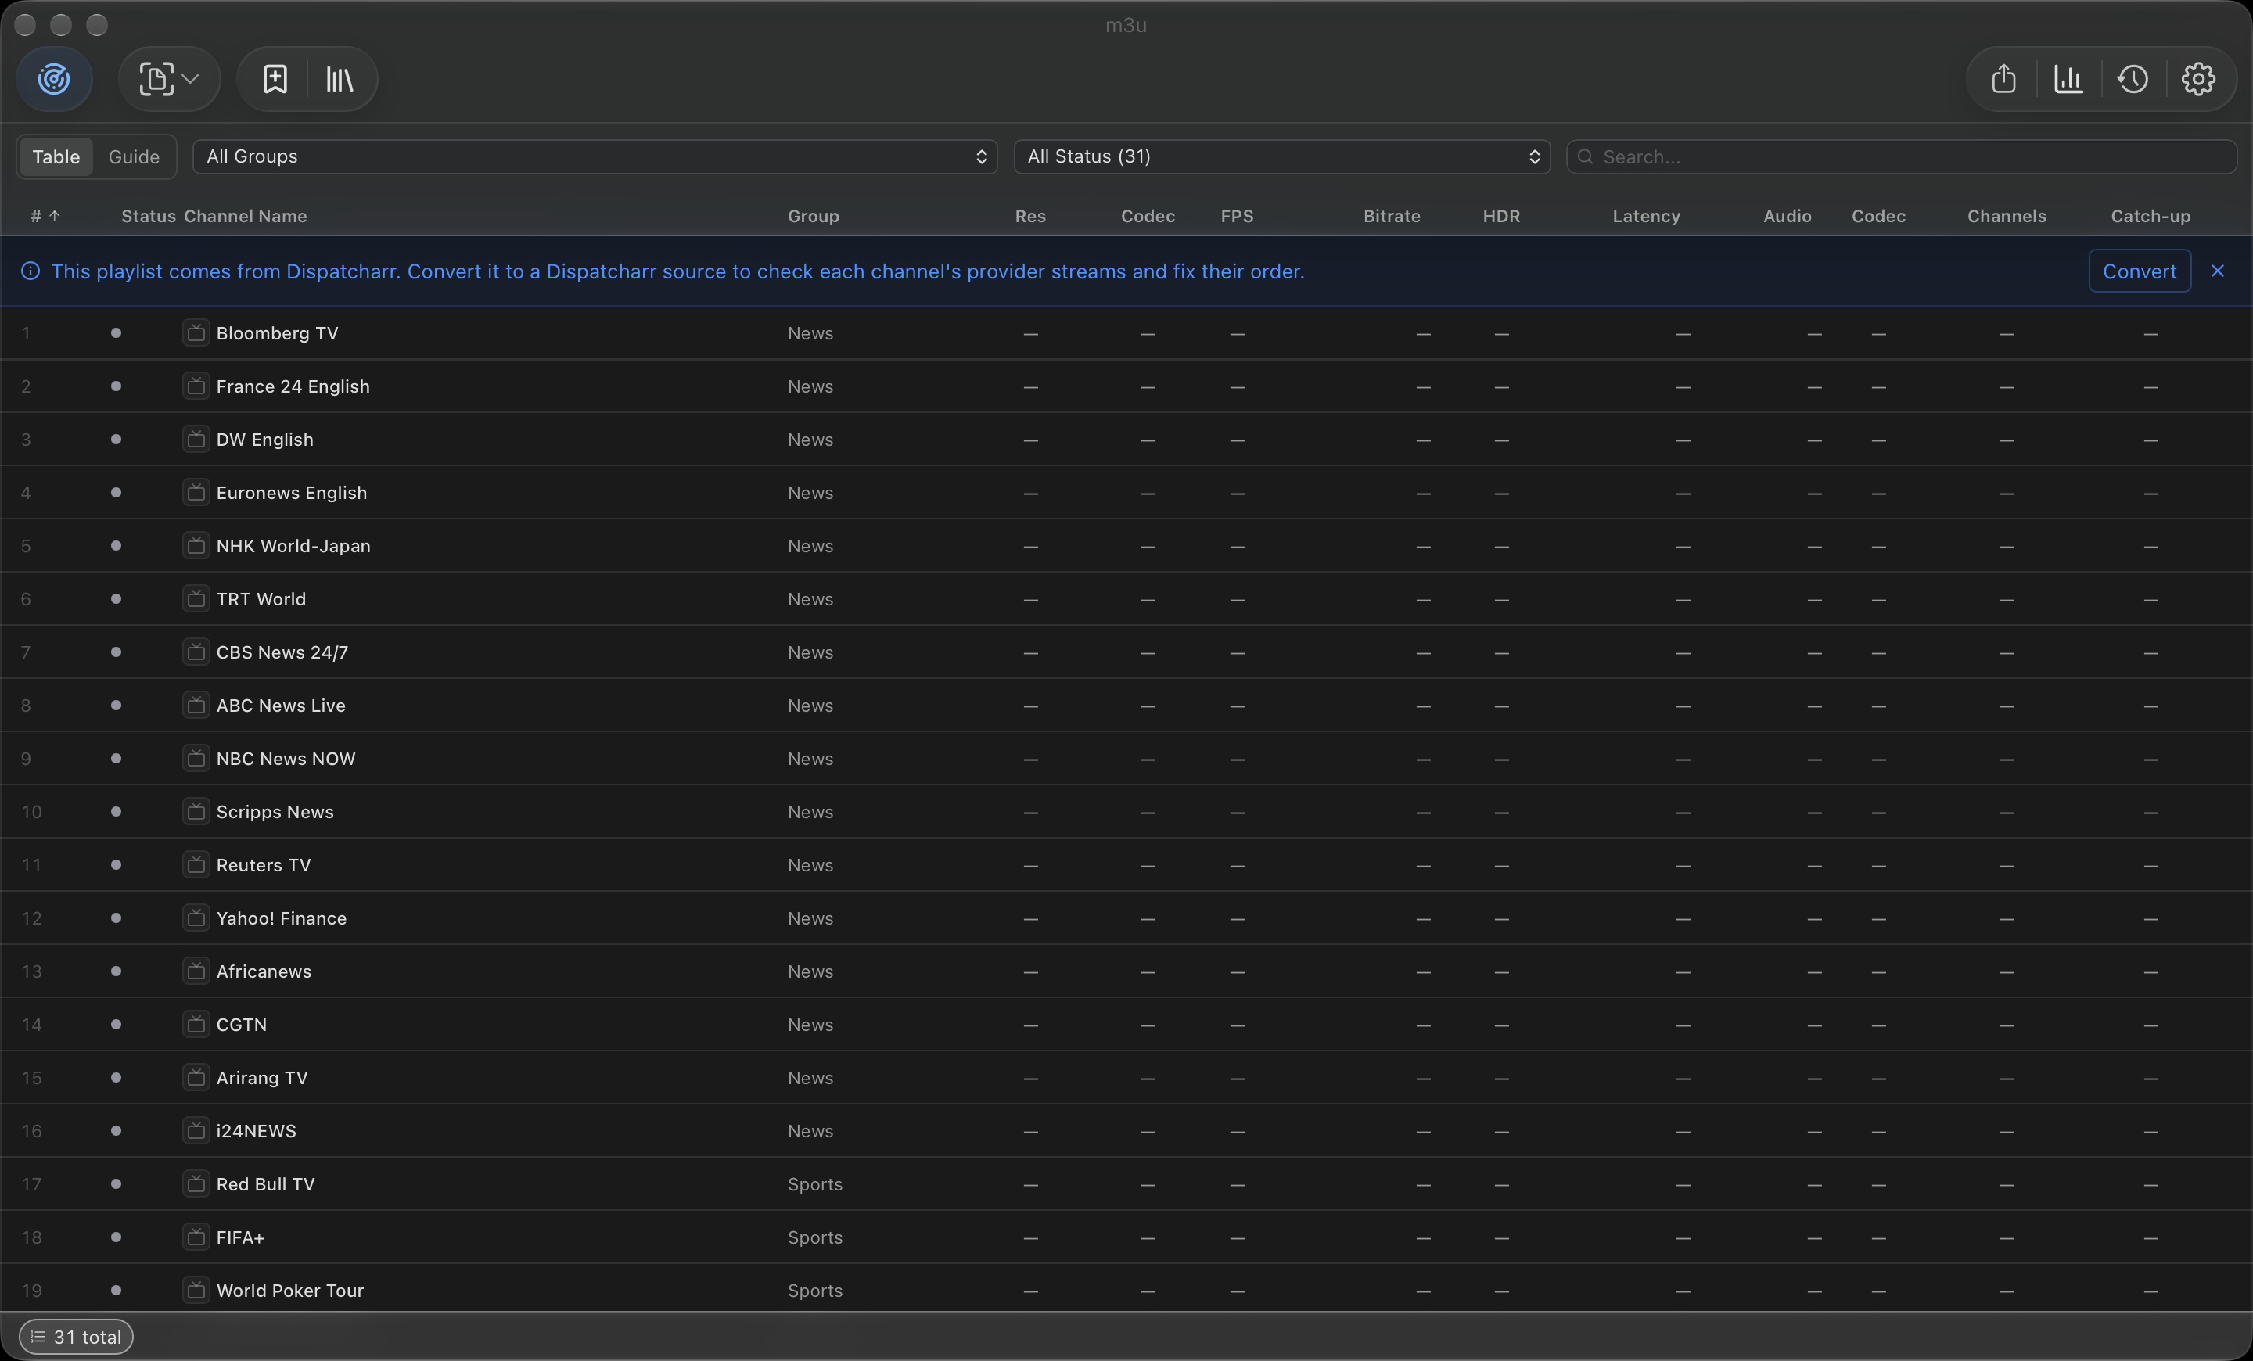The width and height of the screenshot is (2253, 1361).
Task: Click the 31 total status pill
Action: pos(76,1336)
